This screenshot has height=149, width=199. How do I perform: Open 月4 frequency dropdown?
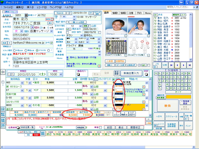coord(76,42)
